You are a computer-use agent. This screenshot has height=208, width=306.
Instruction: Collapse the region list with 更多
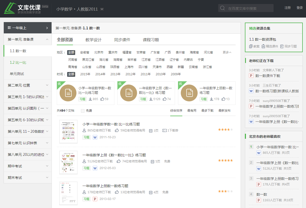click(227, 52)
